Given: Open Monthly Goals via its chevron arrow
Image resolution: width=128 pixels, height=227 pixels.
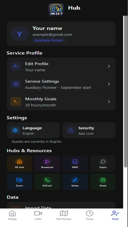Looking at the screenshot, I should tap(109, 102).
